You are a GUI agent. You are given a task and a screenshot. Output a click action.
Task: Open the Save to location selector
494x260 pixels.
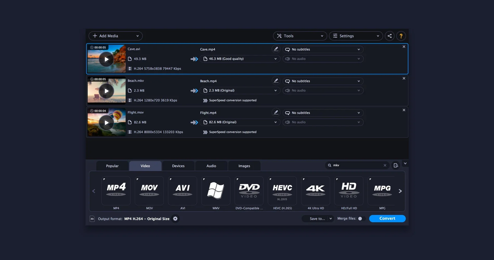(317, 219)
